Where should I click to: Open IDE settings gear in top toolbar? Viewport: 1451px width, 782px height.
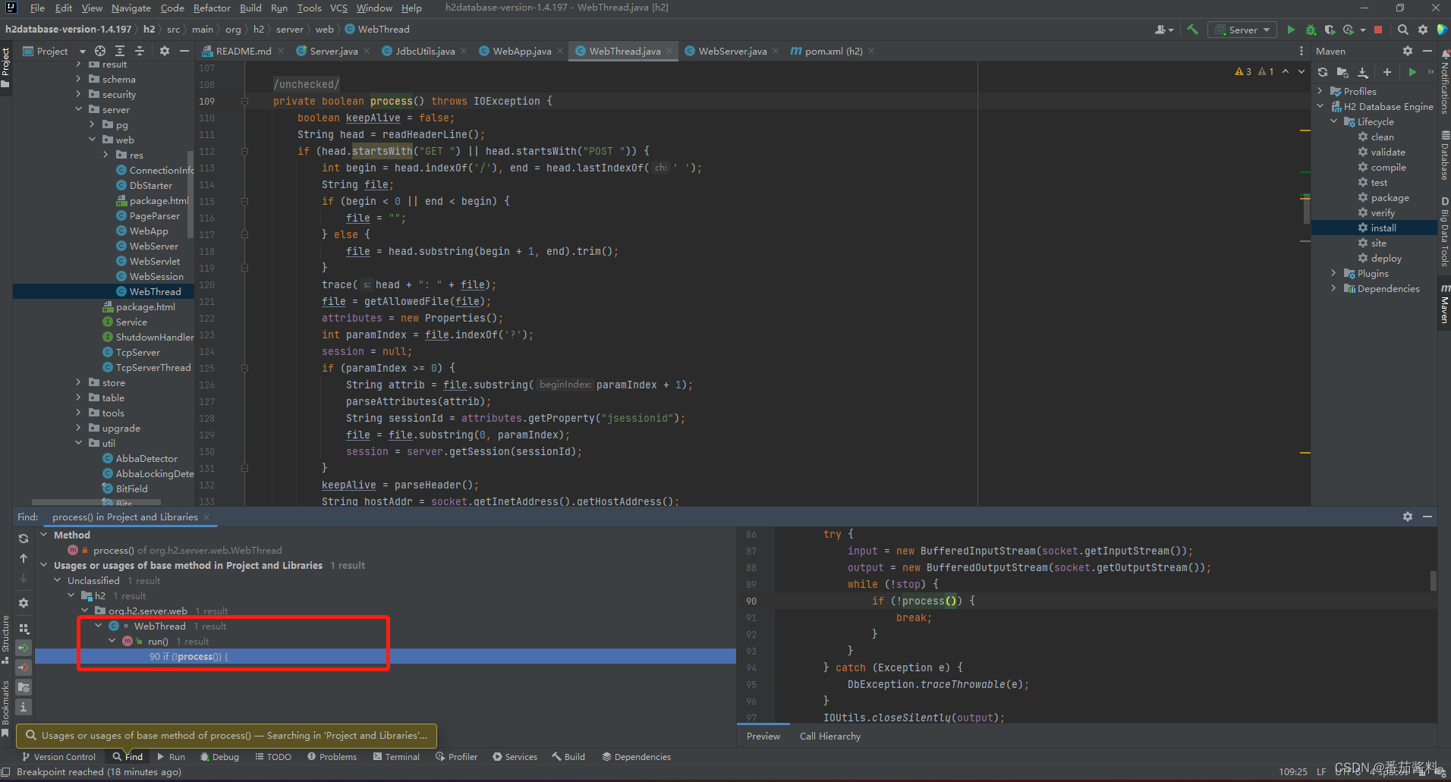point(1423,30)
